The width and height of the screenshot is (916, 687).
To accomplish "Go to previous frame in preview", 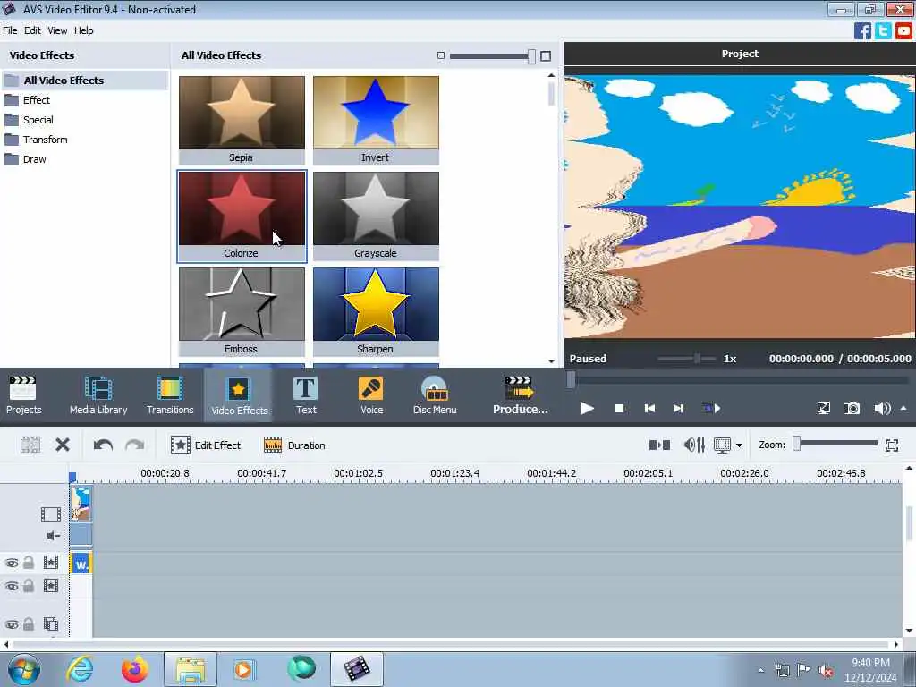I will click(x=649, y=408).
